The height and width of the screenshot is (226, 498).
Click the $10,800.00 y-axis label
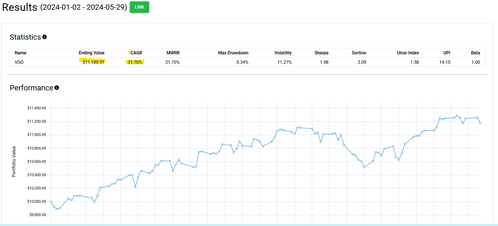(37, 148)
